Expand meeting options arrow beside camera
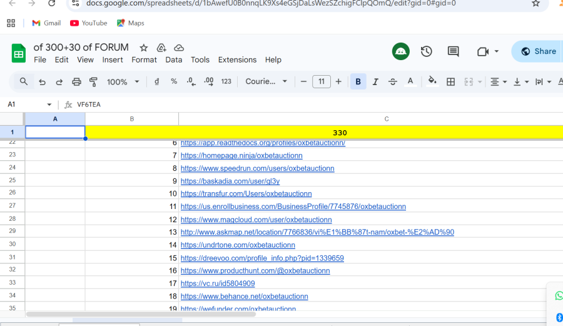 [x=497, y=51]
